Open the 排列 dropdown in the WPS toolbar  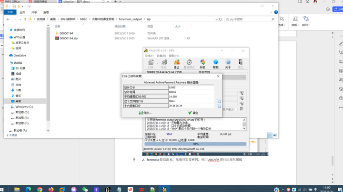(306, 21)
